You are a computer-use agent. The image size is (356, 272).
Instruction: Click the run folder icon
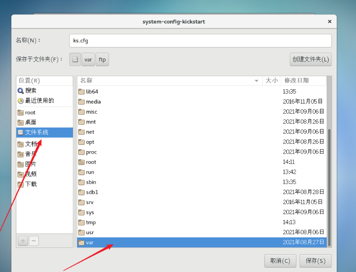pyautogui.click(x=81, y=172)
